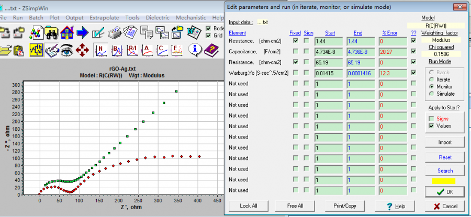Enable the Signs checkbox
Viewport: 471px width, 217px height.
pos(431,119)
